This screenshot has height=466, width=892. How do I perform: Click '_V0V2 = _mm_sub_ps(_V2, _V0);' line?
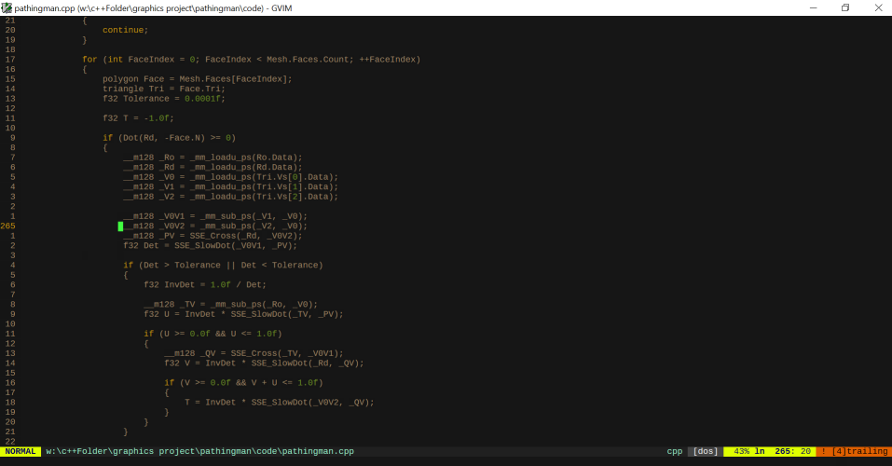point(215,226)
